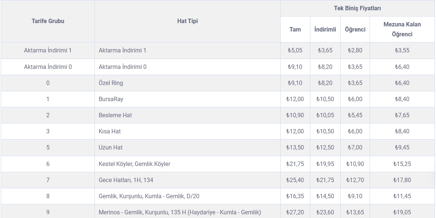Click the ₺12,70 student price cell
Image resolution: width=436 pixels, height=218 pixels.
click(355, 180)
